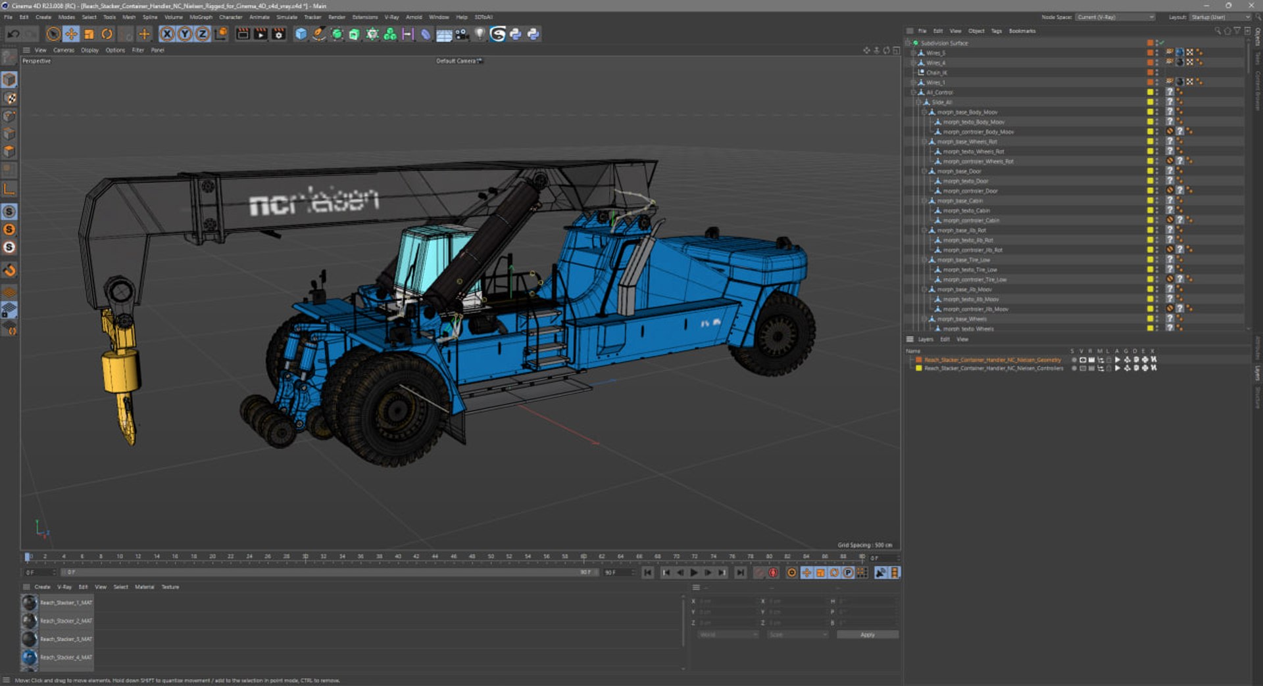Open the viewport Cameras menu
Screen dimensions: 1263x686
point(64,50)
